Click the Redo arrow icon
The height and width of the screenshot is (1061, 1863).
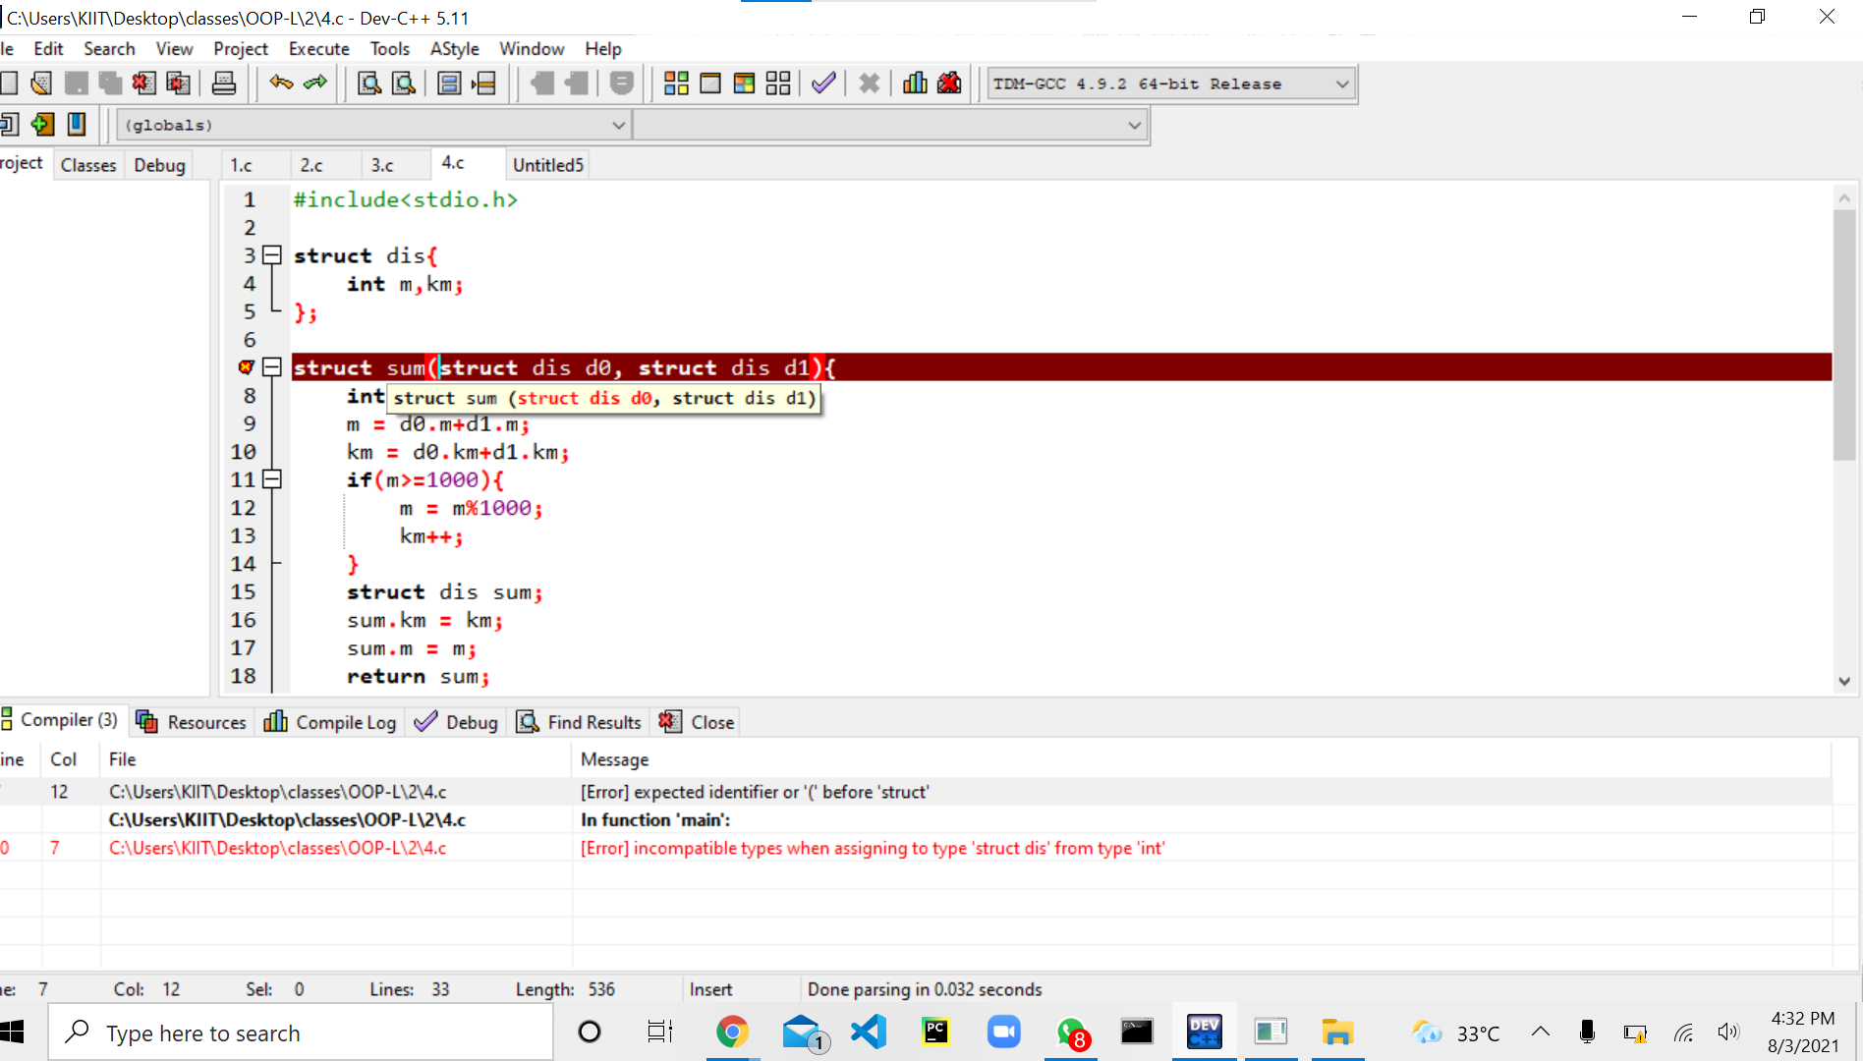pyautogui.click(x=315, y=84)
